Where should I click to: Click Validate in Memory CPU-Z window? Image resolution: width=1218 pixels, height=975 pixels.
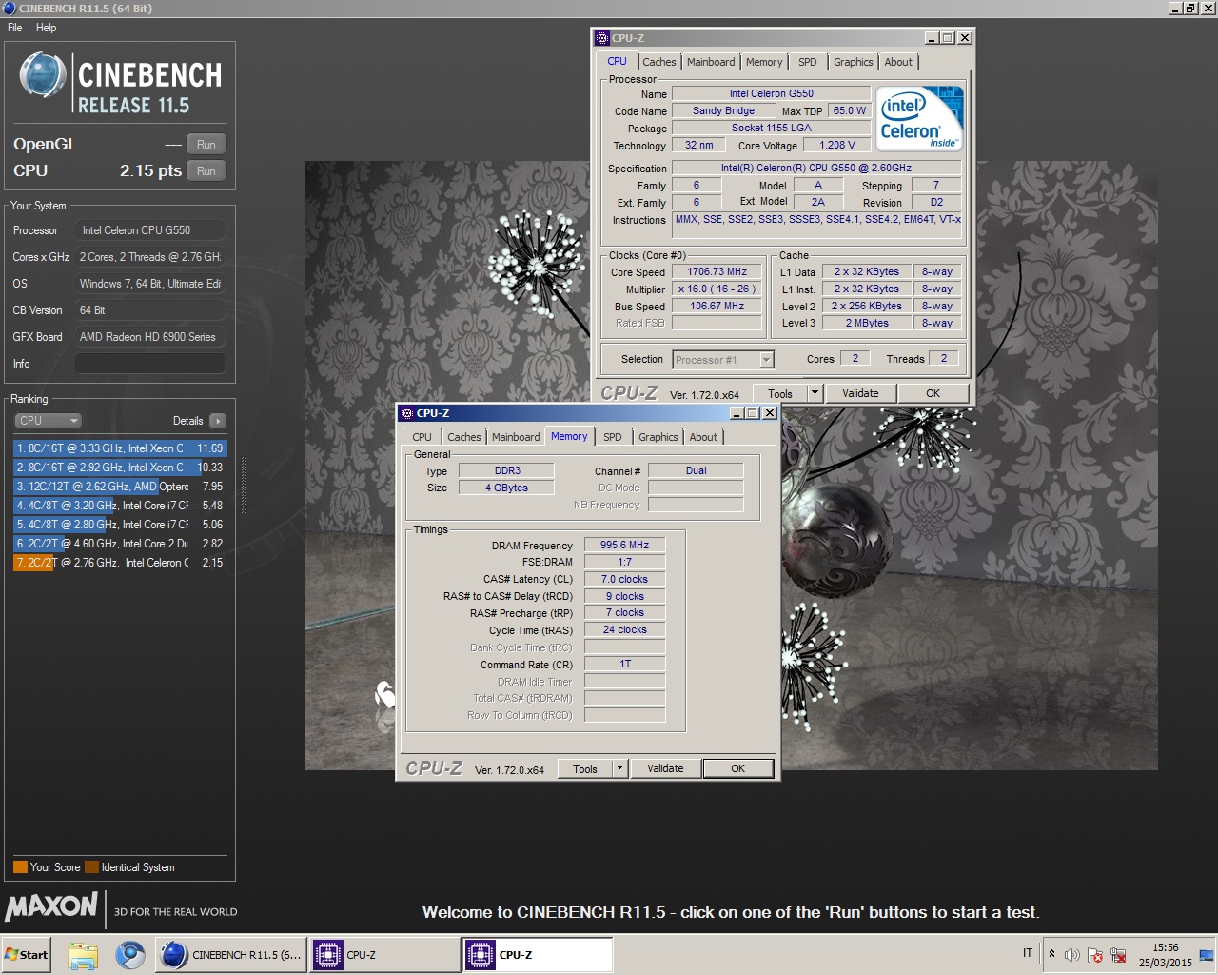point(665,768)
